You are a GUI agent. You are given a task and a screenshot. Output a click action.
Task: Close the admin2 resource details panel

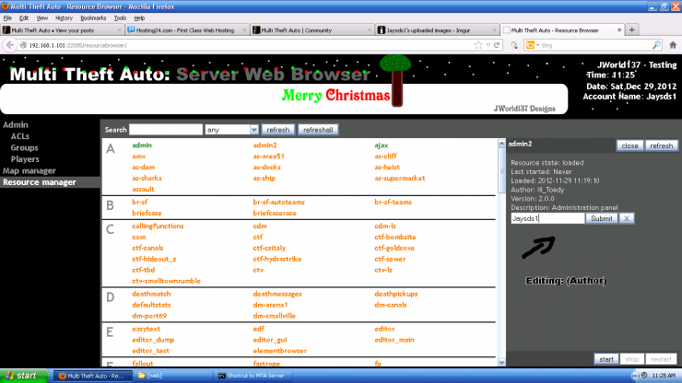pos(629,145)
